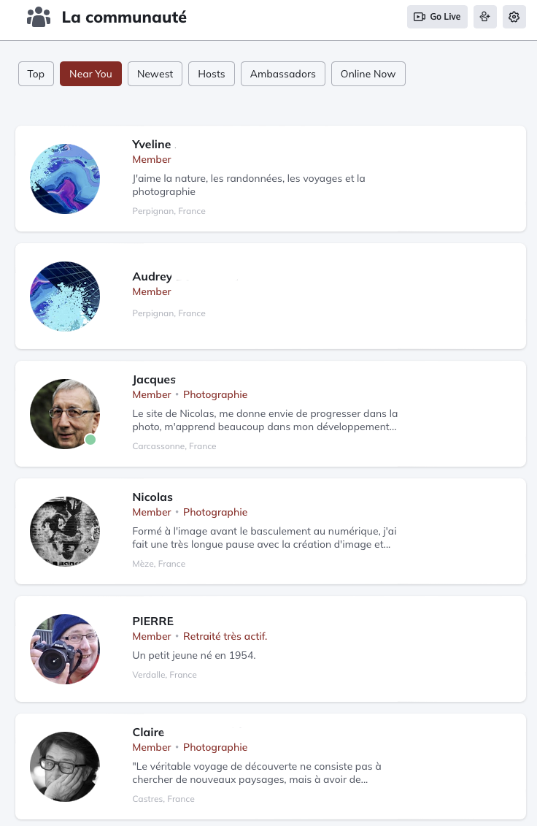Viewport: 537px width, 826px height.
Task: View Jacques's profile photo
Action: click(x=65, y=414)
